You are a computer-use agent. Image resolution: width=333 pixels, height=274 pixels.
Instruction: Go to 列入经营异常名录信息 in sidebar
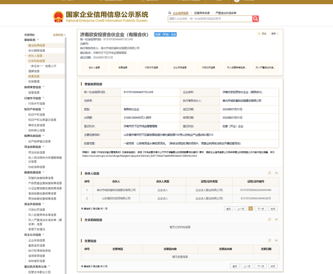[x=42, y=215]
